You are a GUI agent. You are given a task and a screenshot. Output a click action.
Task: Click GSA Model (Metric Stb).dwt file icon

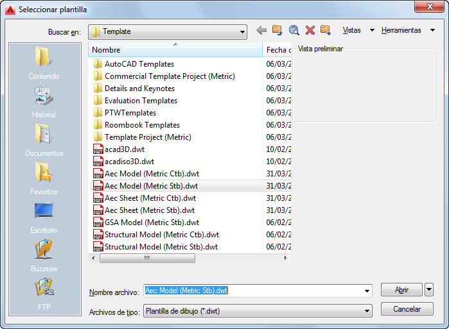click(x=98, y=223)
